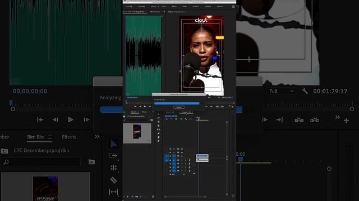
Task: Click enlarged folder-up icon beside CTC December path
Action: (4, 151)
